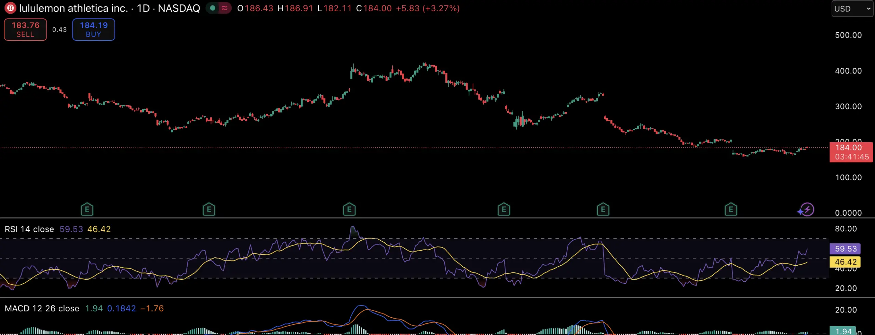
Task: Select the high value 186.91
Action: coord(299,8)
